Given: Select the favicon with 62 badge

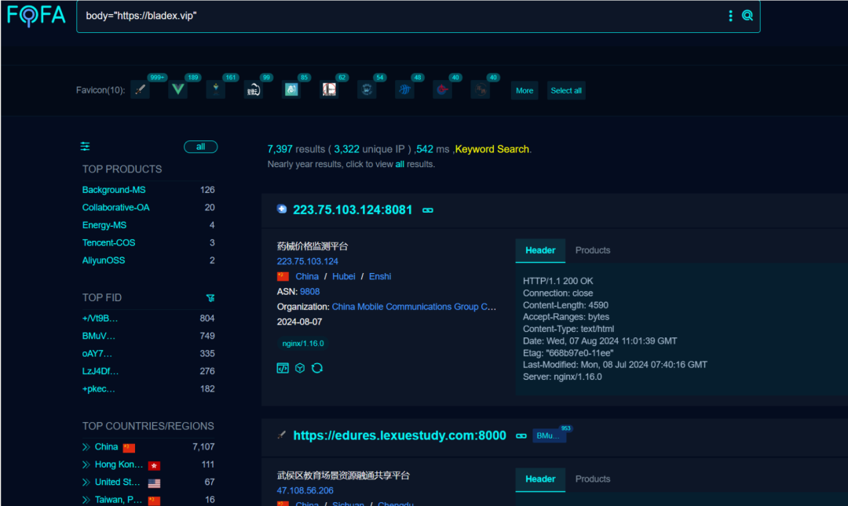Looking at the screenshot, I should pos(329,89).
